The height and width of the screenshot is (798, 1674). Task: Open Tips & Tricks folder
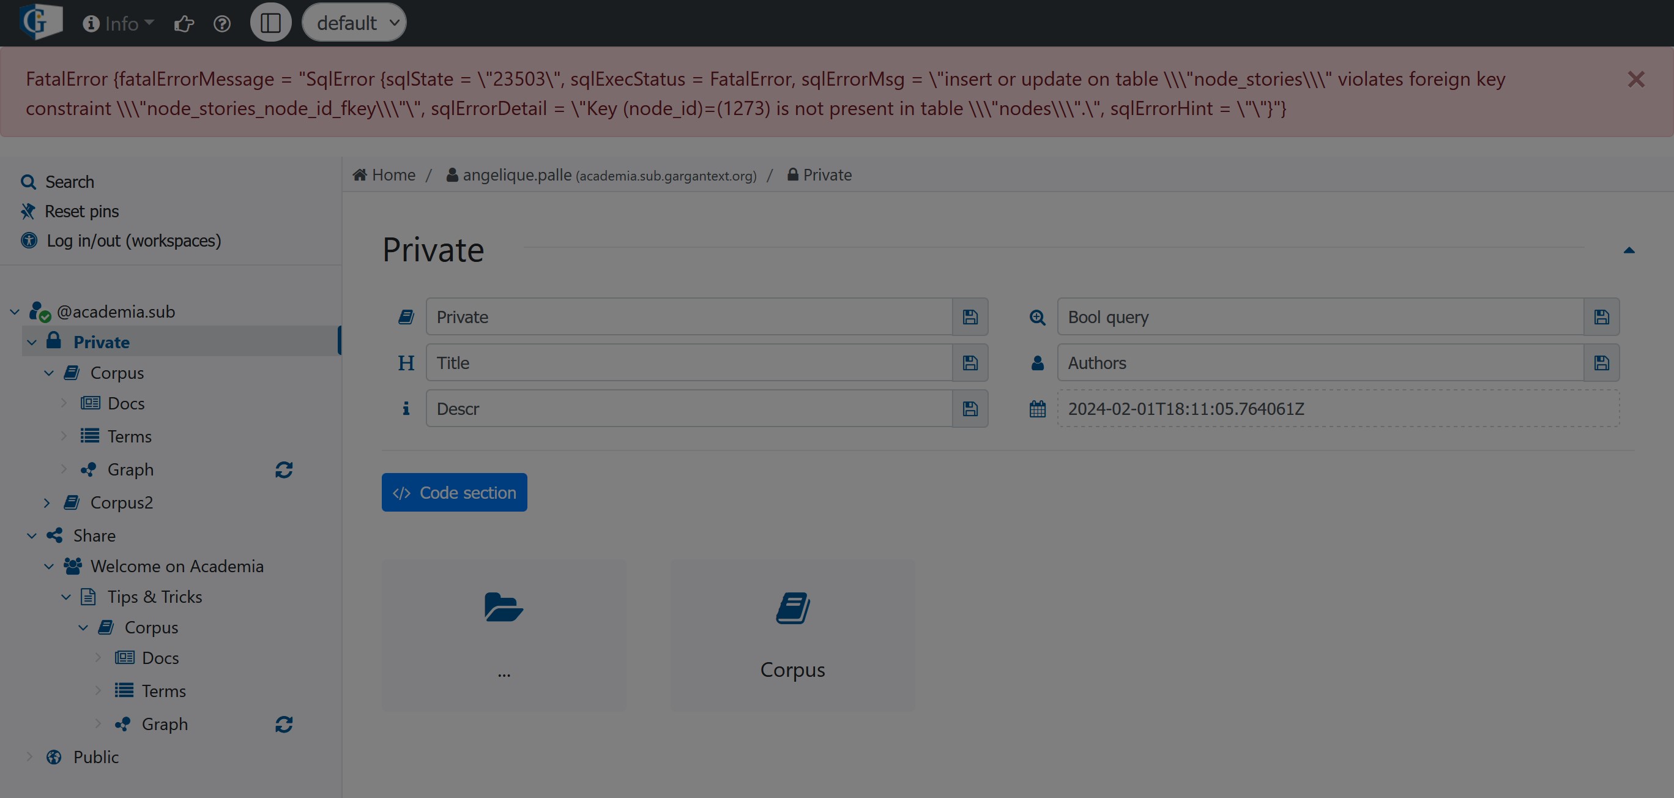(155, 596)
